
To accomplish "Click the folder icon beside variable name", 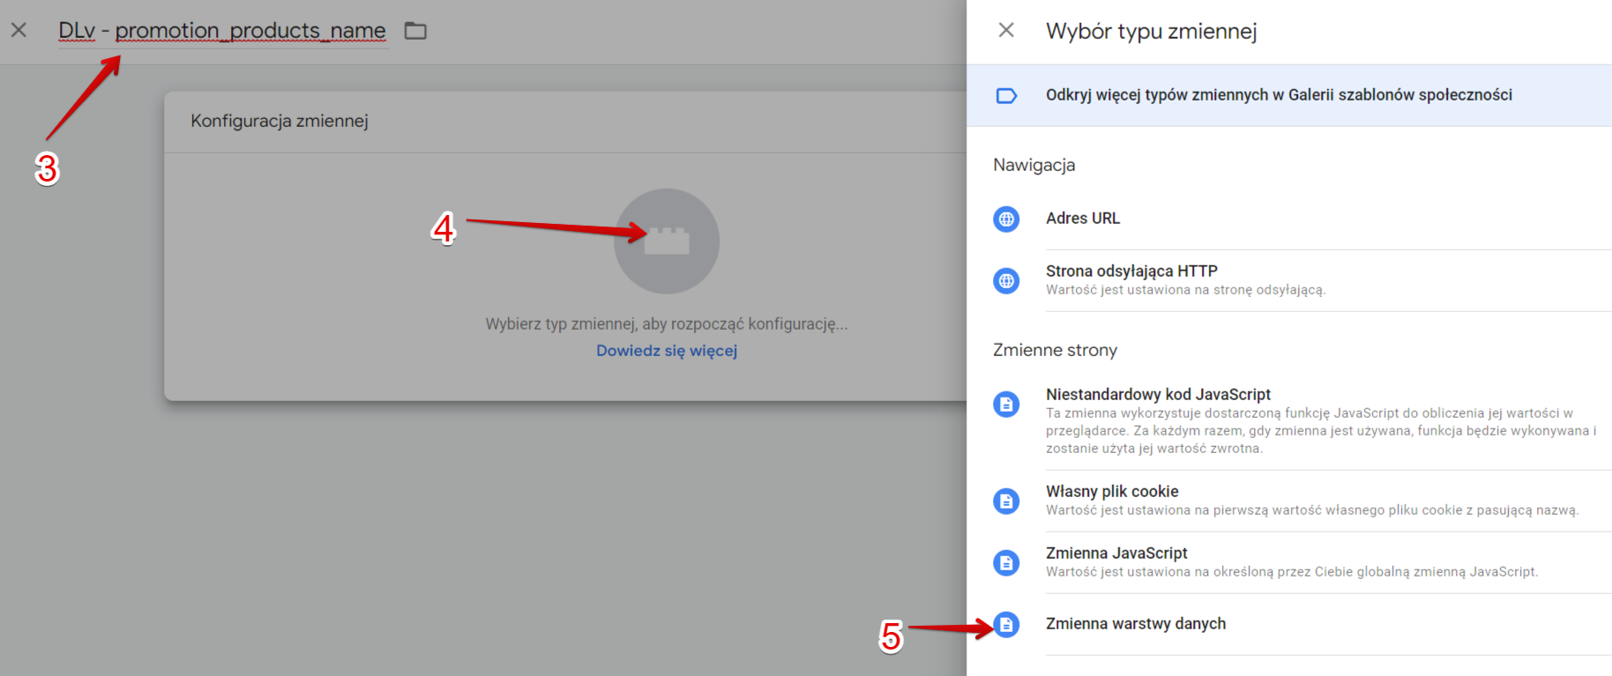I will (415, 31).
